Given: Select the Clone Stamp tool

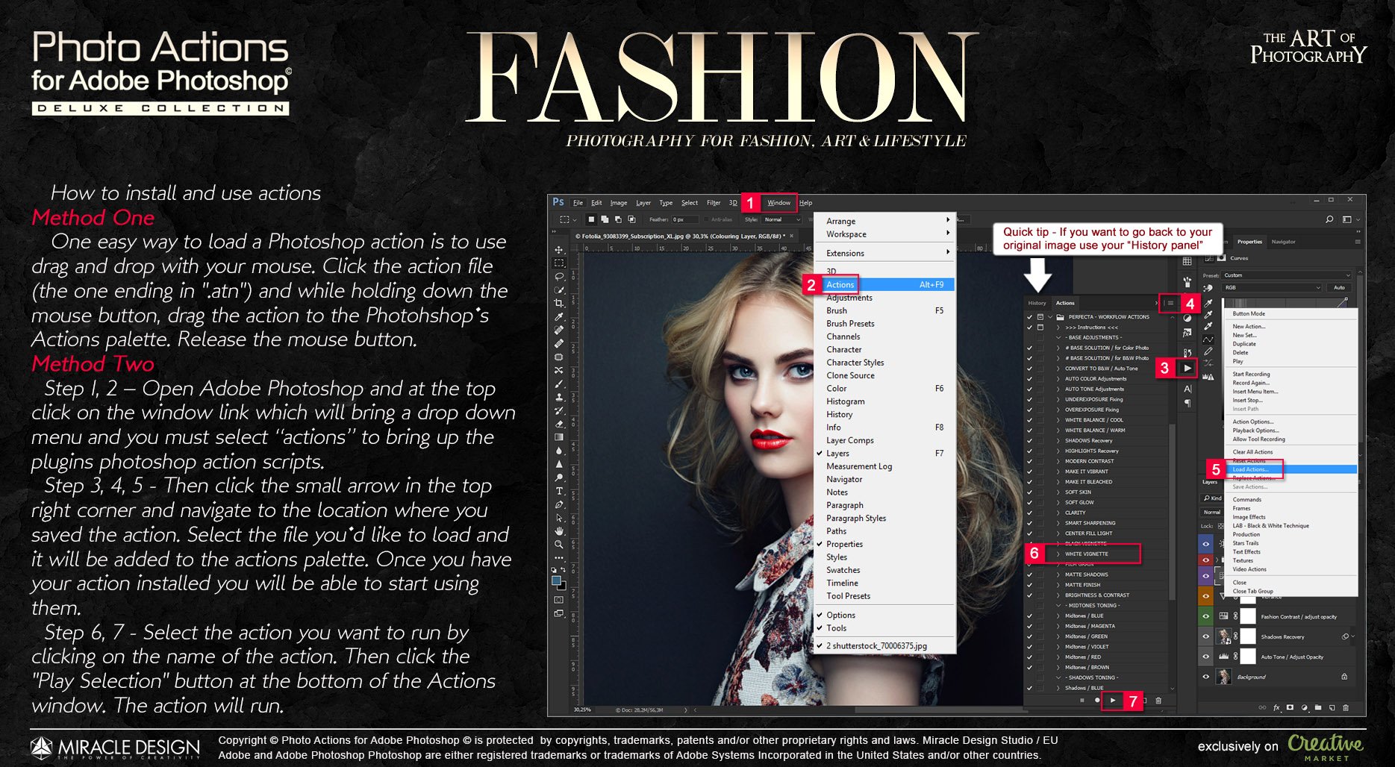Looking at the screenshot, I should pyautogui.click(x=559, y=397).
